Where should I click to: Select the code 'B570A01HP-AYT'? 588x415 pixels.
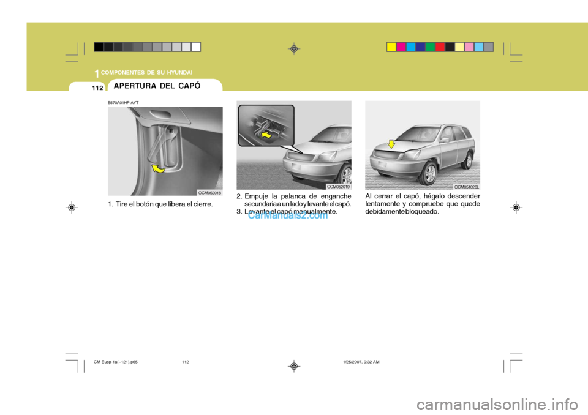tap(123, 103)
